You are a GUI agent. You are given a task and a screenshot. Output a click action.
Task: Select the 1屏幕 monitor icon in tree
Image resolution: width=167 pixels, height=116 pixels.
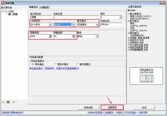point(10,14)
